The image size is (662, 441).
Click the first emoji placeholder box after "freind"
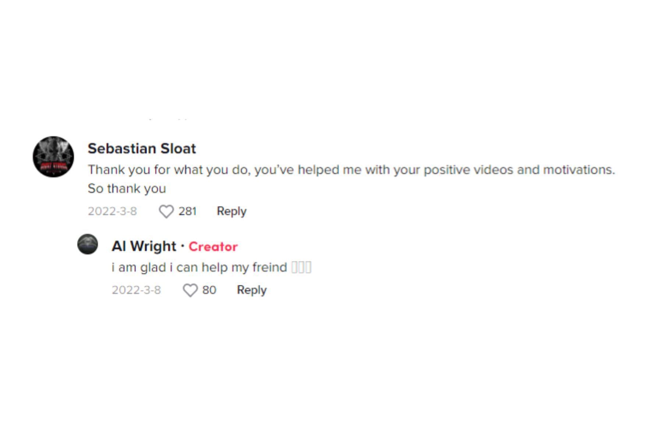pos(294,267)
